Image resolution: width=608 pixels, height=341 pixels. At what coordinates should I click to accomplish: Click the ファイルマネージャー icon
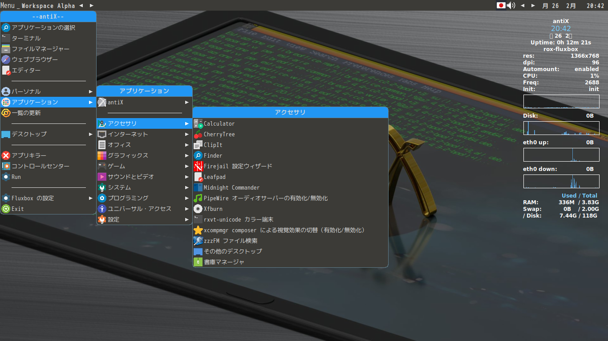pos(6,49)
